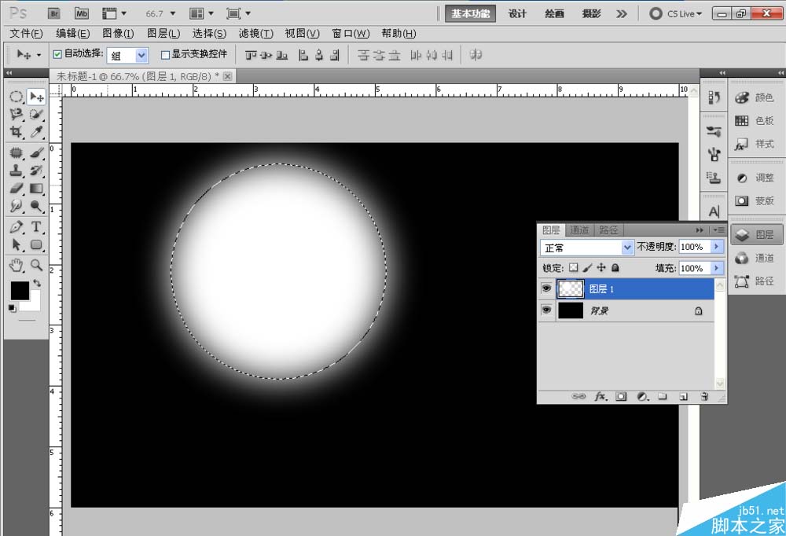The height and width of the screenshot is (536, 786).
Task: Select the Zoom tool
Action: [36, 265]
